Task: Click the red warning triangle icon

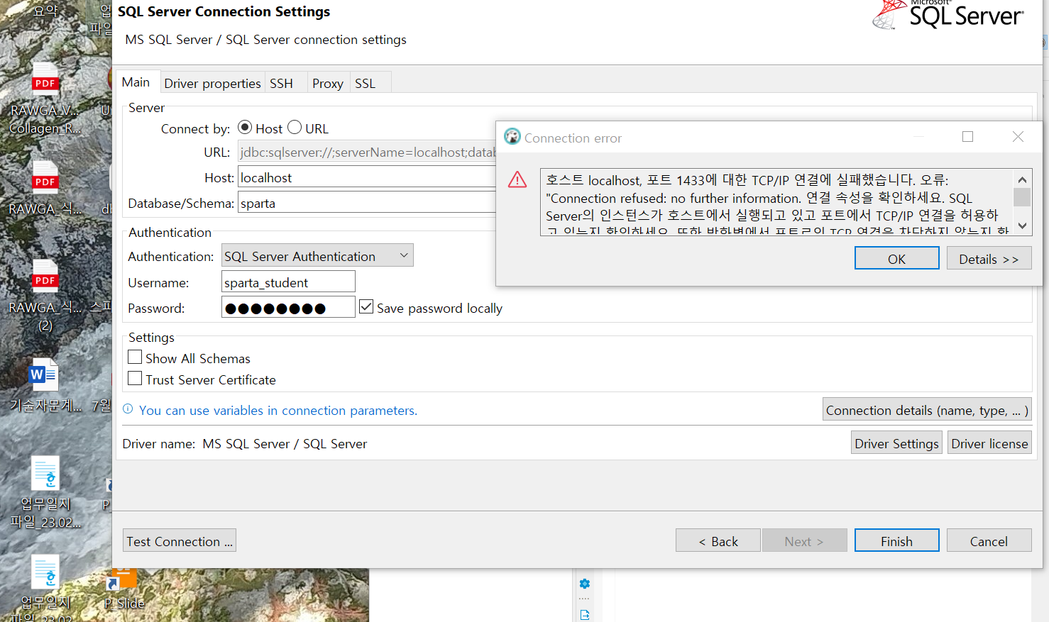Action: [517, 180]
